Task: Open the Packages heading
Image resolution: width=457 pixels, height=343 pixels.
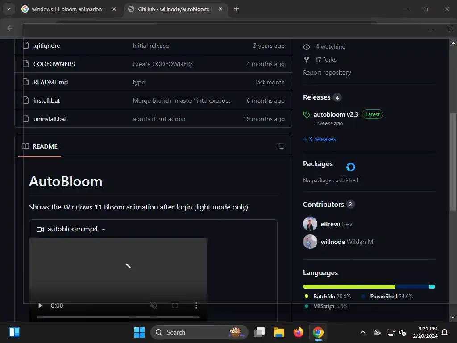Action: (x=318, y=164)
